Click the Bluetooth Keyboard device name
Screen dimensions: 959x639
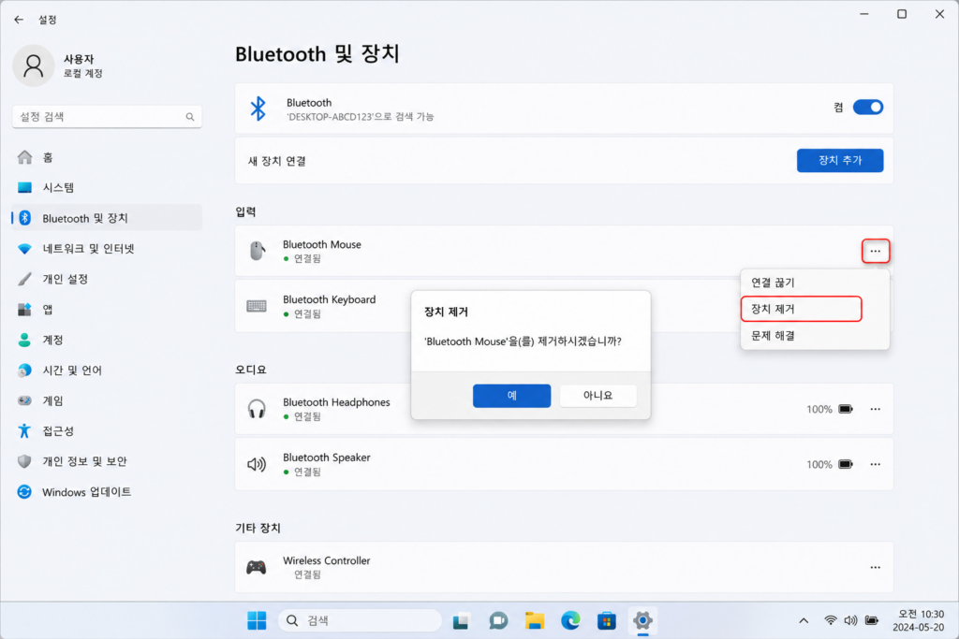(329, 299)
